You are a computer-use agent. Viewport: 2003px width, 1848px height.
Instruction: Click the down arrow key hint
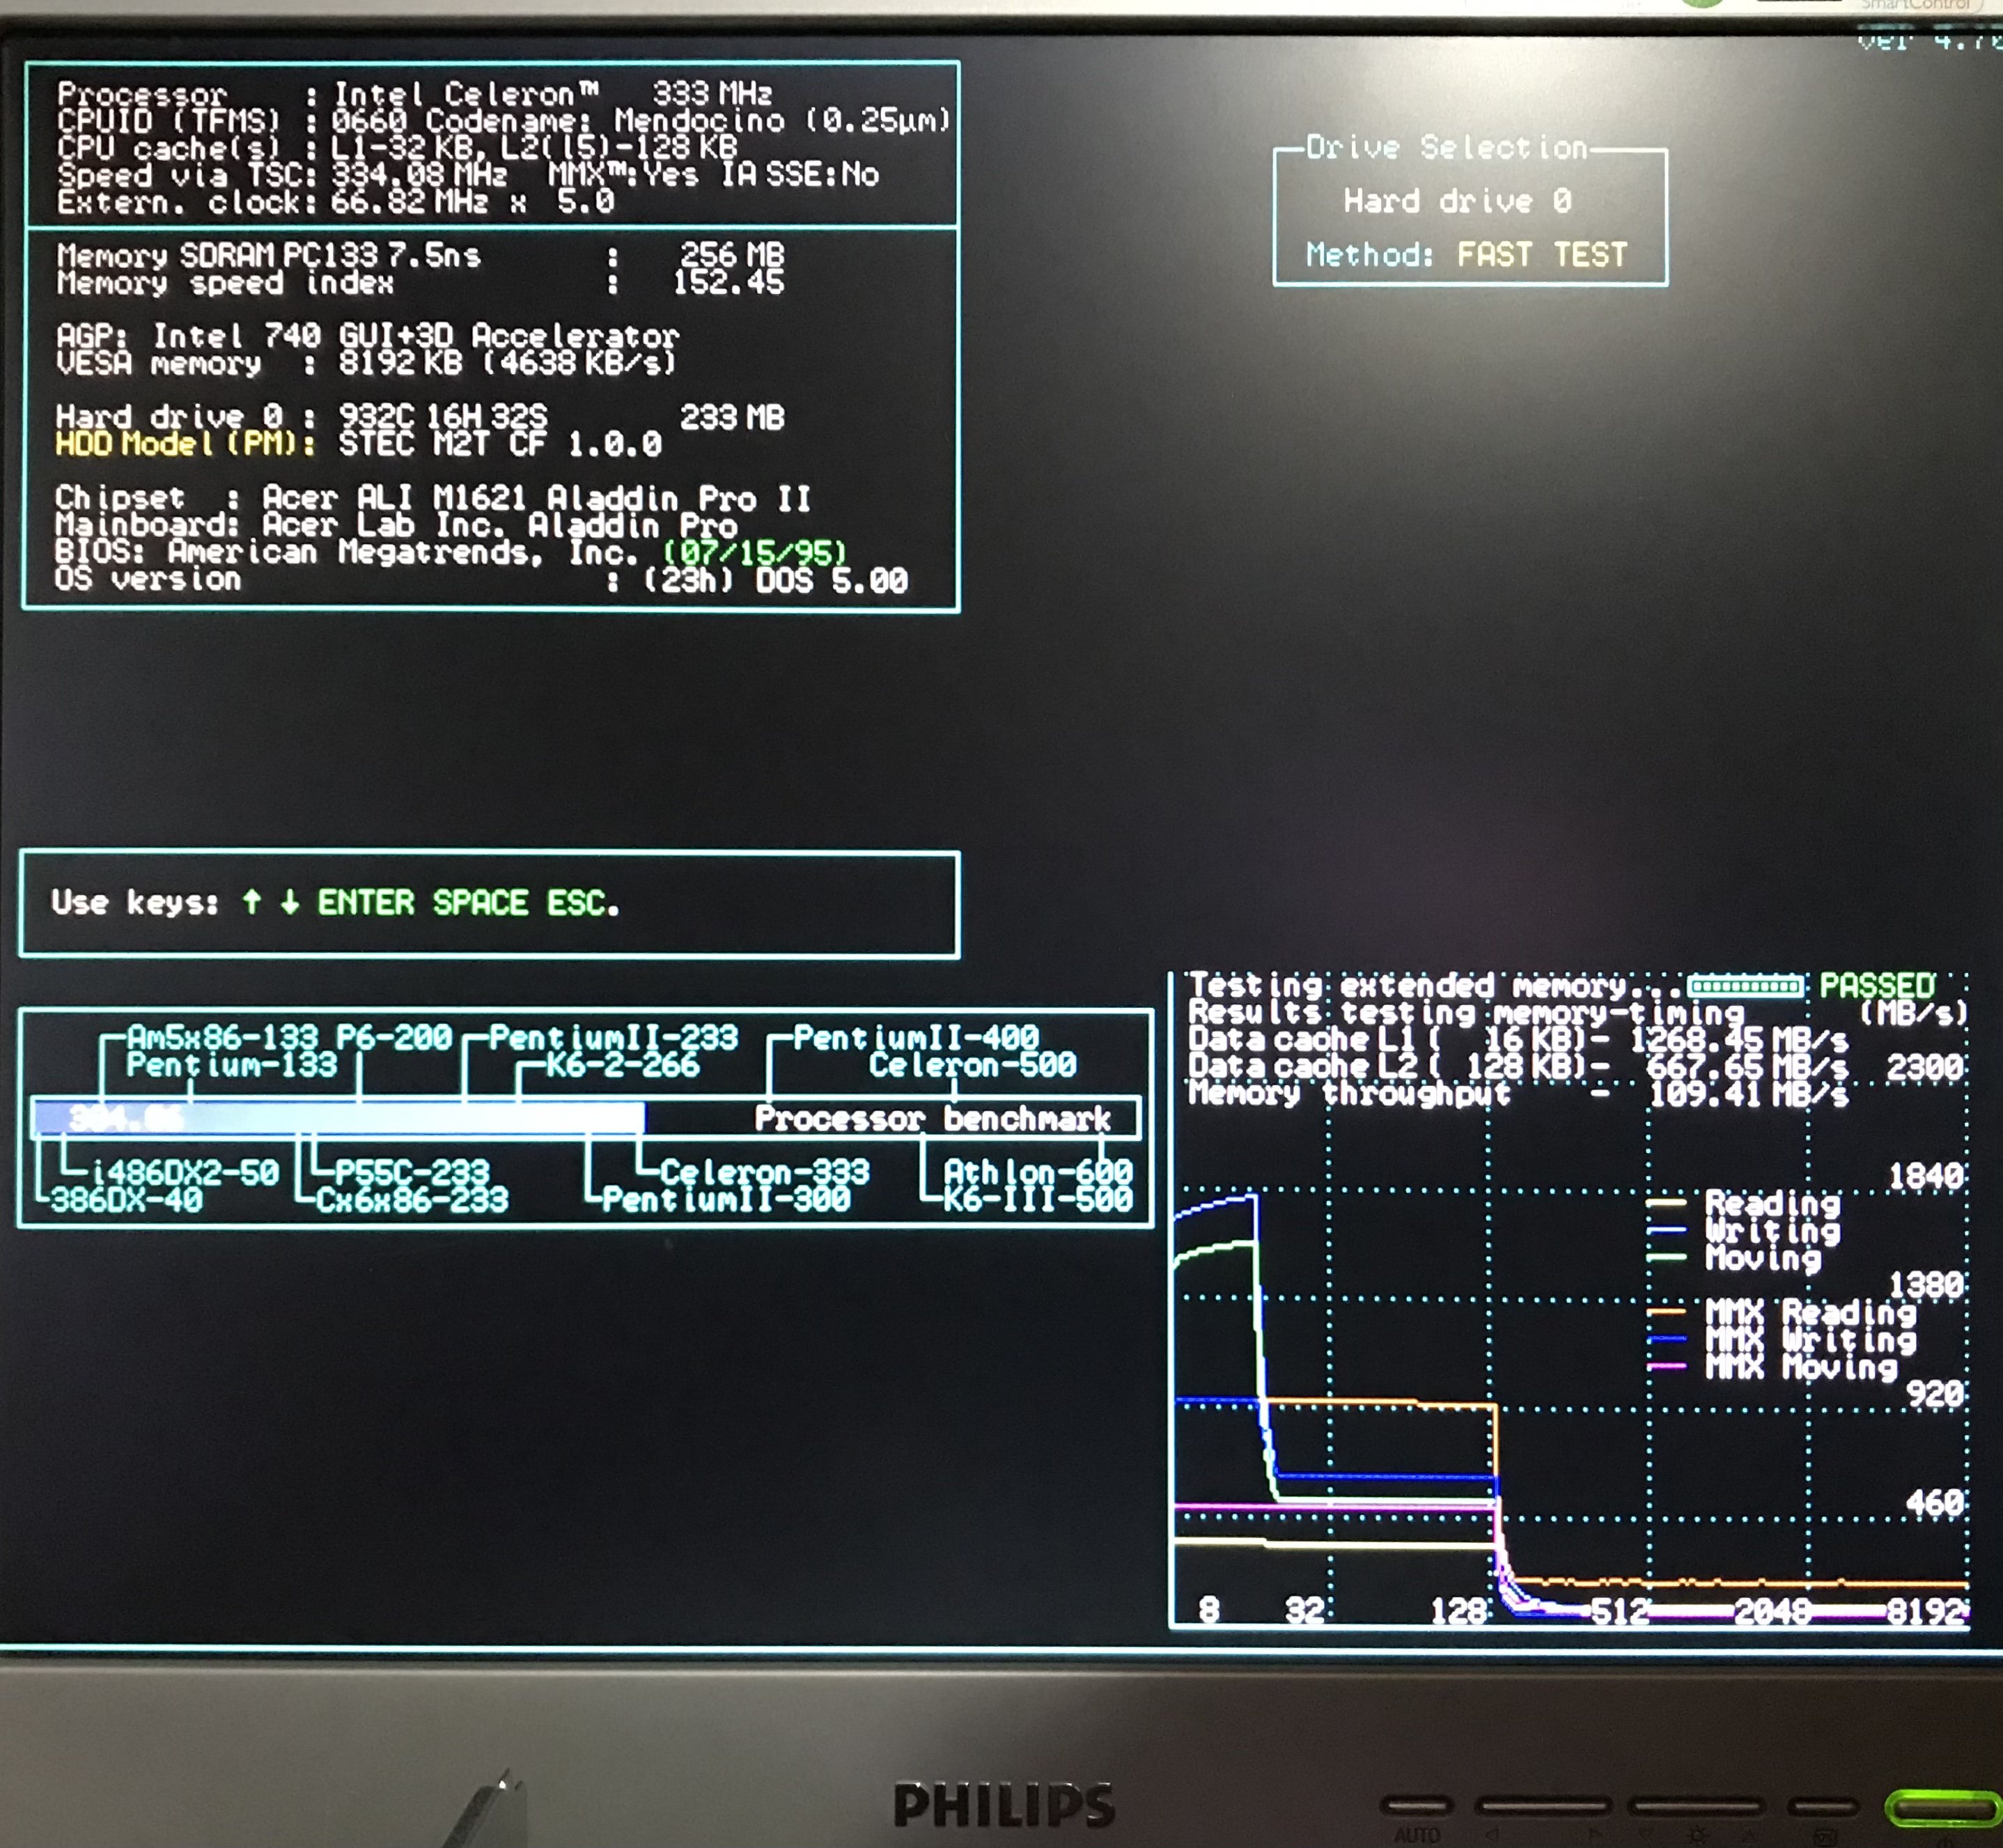pyautogui.click(x=290, y=902)
